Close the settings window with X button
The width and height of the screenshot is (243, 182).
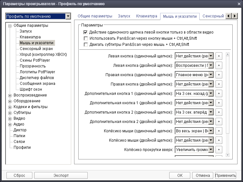tap(238, 4)
